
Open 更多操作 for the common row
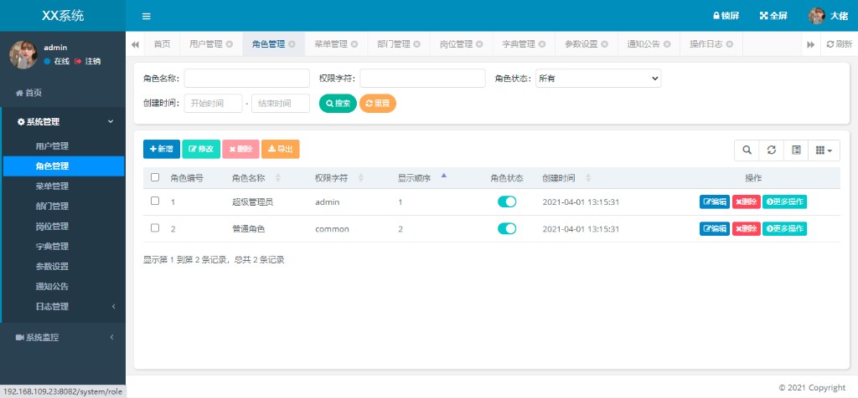pyautogui.click(x=784, y=229)
